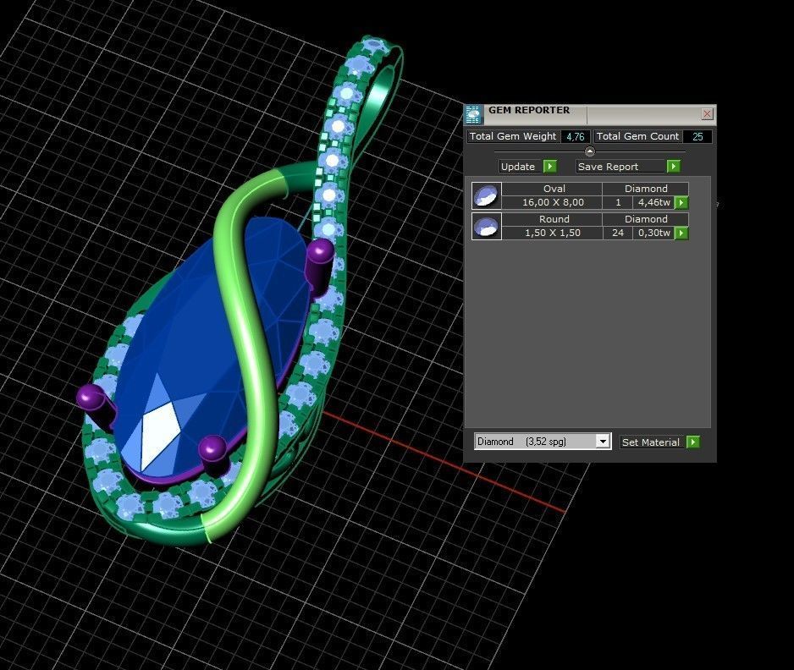
Task: Click Diamond material in Round row
Action: 646,219
